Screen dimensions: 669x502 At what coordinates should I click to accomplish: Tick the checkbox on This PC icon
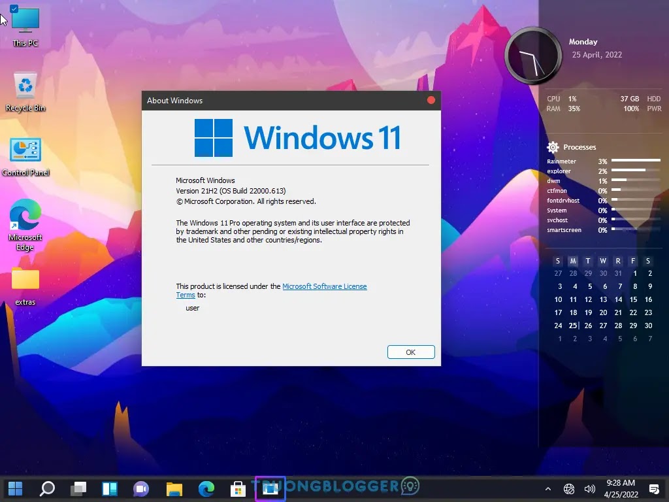click(14, 8)
